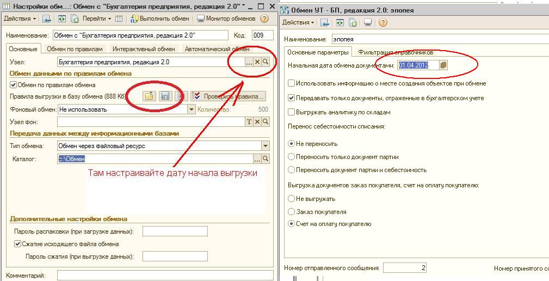Click the Код field
The width and height of the screenshot is (549, 281).
[x=263, y=35]
